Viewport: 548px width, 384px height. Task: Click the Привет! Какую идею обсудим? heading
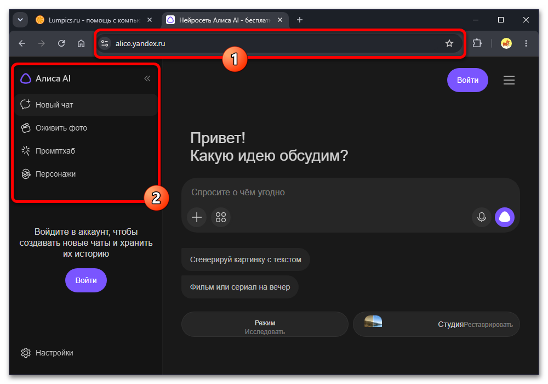point(269,146)
